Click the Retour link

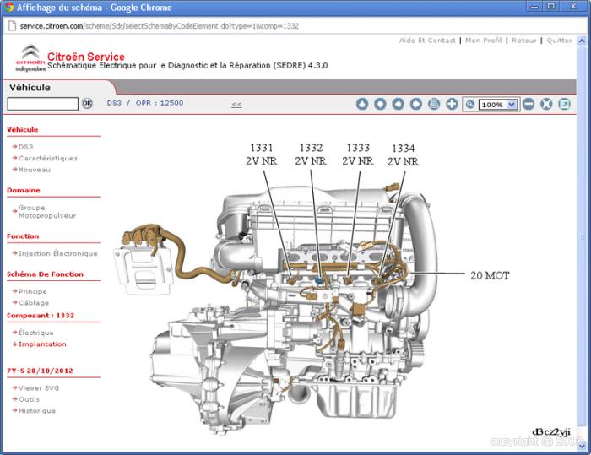click(524, 41)
